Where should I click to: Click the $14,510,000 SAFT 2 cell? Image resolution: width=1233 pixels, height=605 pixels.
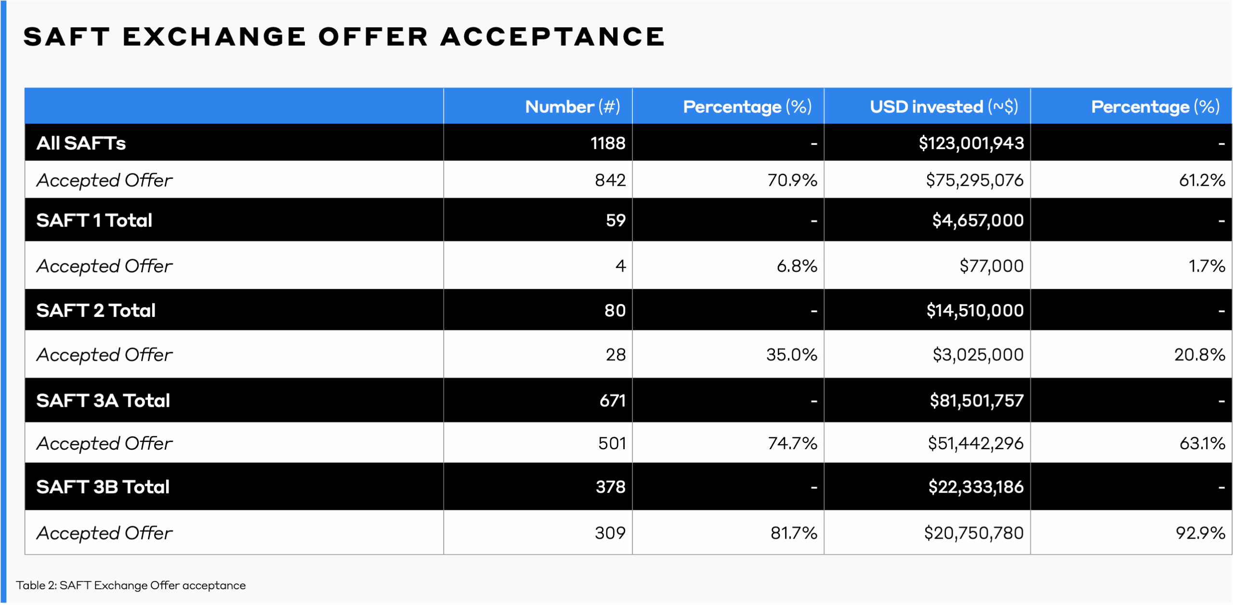974,311
